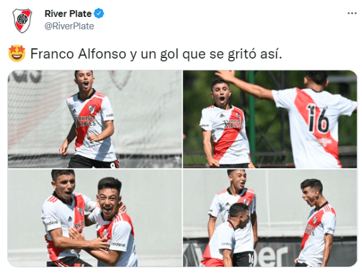362x274 pixels.
Task: Open the three-dot more options menu
Action: [352, 13]
